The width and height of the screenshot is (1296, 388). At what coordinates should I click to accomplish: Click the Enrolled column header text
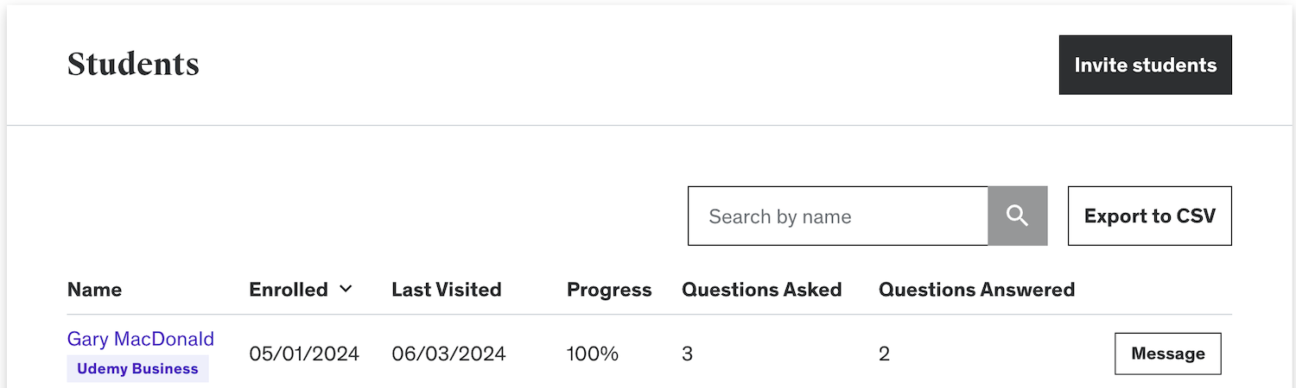(289, 290)
